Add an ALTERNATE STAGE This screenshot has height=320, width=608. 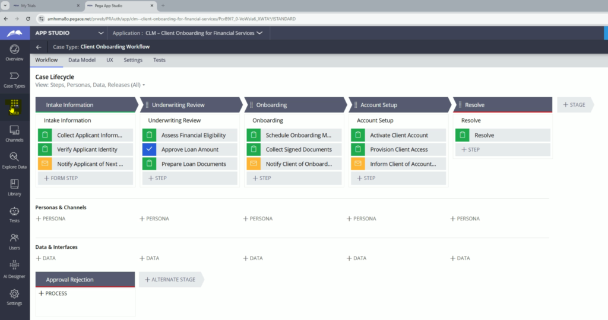170,280
